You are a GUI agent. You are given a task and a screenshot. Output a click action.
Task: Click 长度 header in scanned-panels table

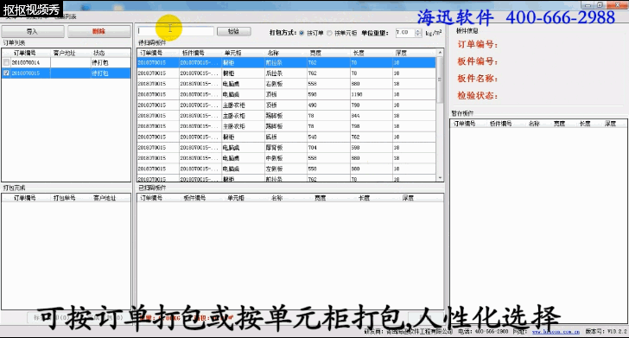365,198
